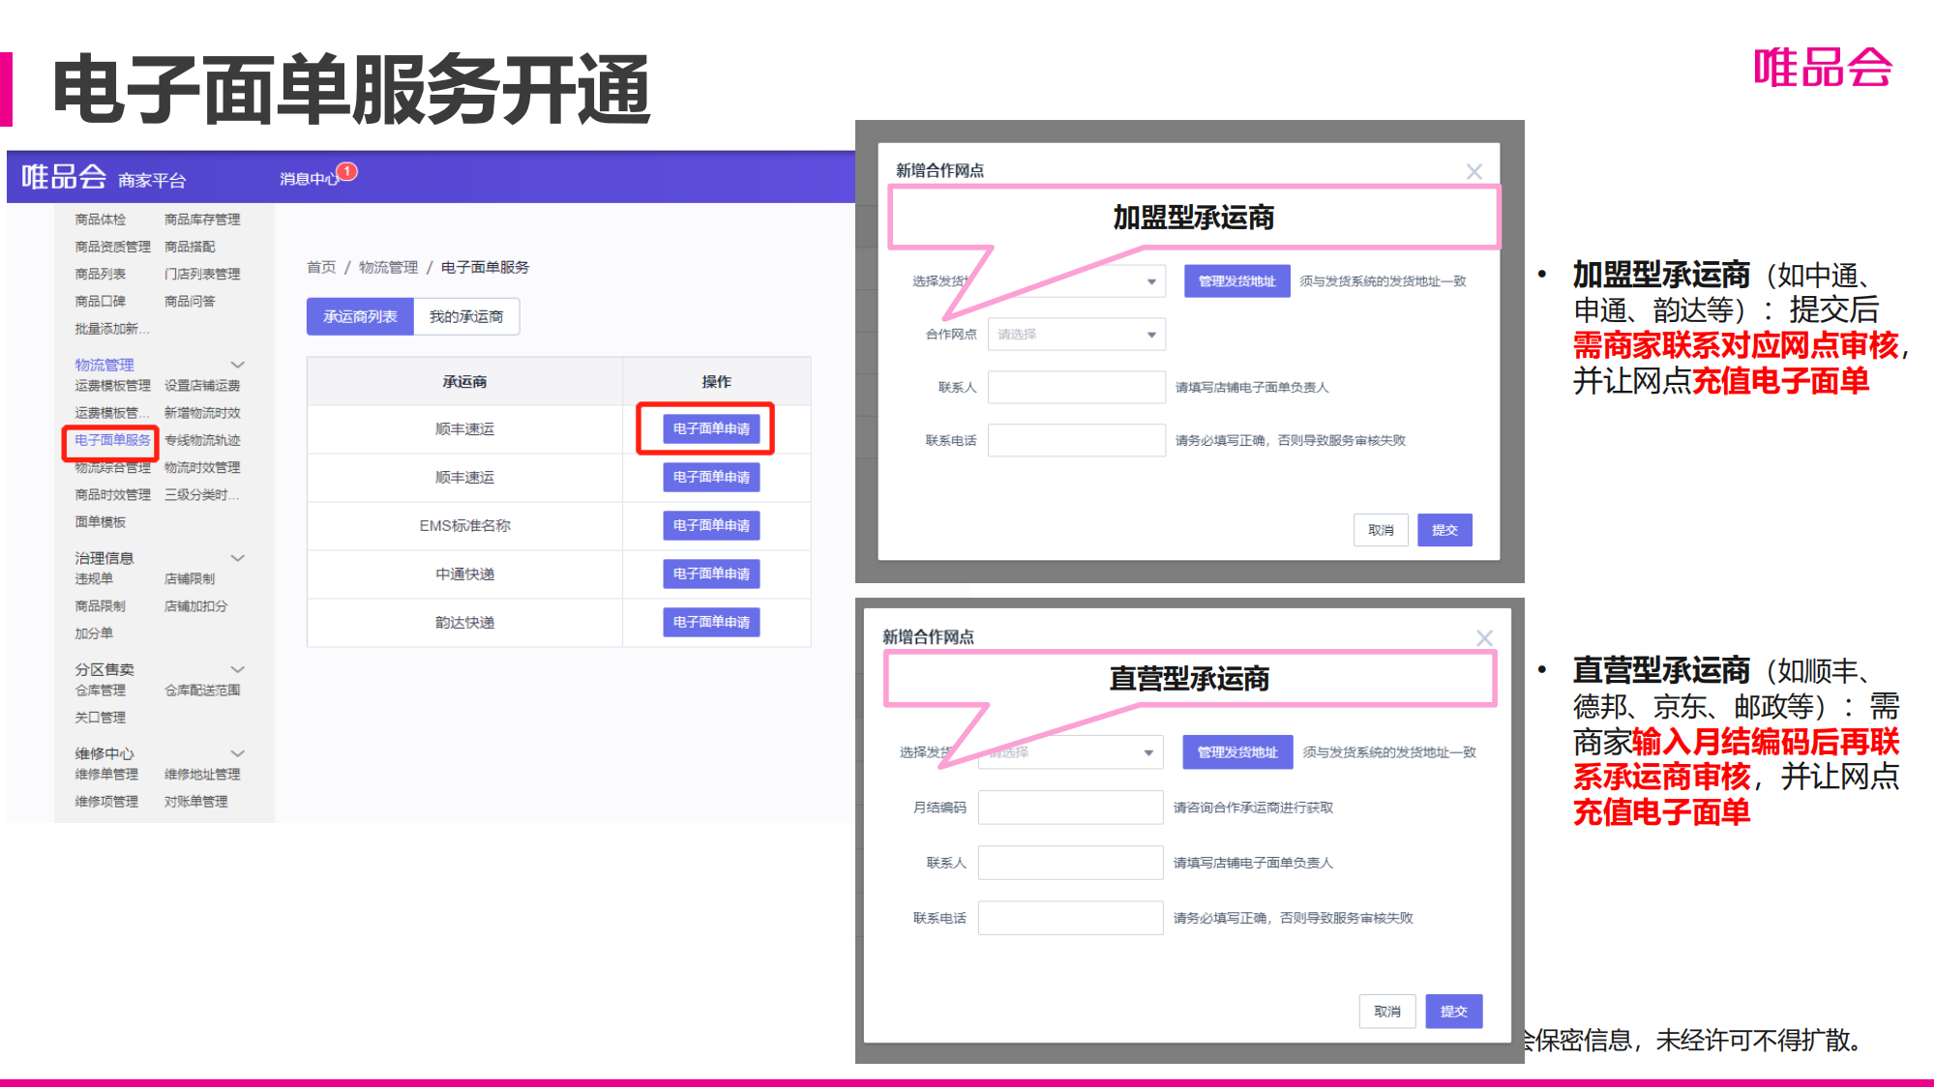Screen dimensions: 1935x1088
Task: Open 商品体检 in the sidebar
Action: pyautogui.click(x=101, y=220)
